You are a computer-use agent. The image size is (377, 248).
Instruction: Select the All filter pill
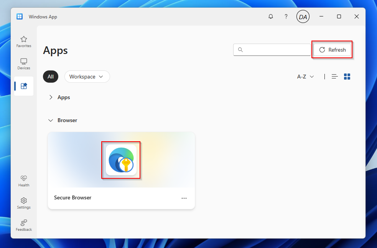(x=51, y=77)
